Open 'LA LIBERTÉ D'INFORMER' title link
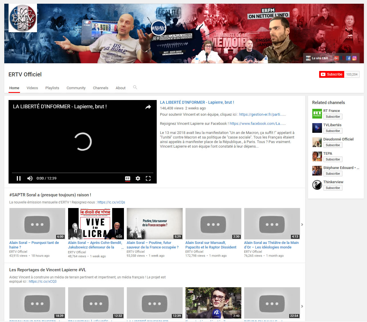Screen dimensions: 367x322 [197, 102]
